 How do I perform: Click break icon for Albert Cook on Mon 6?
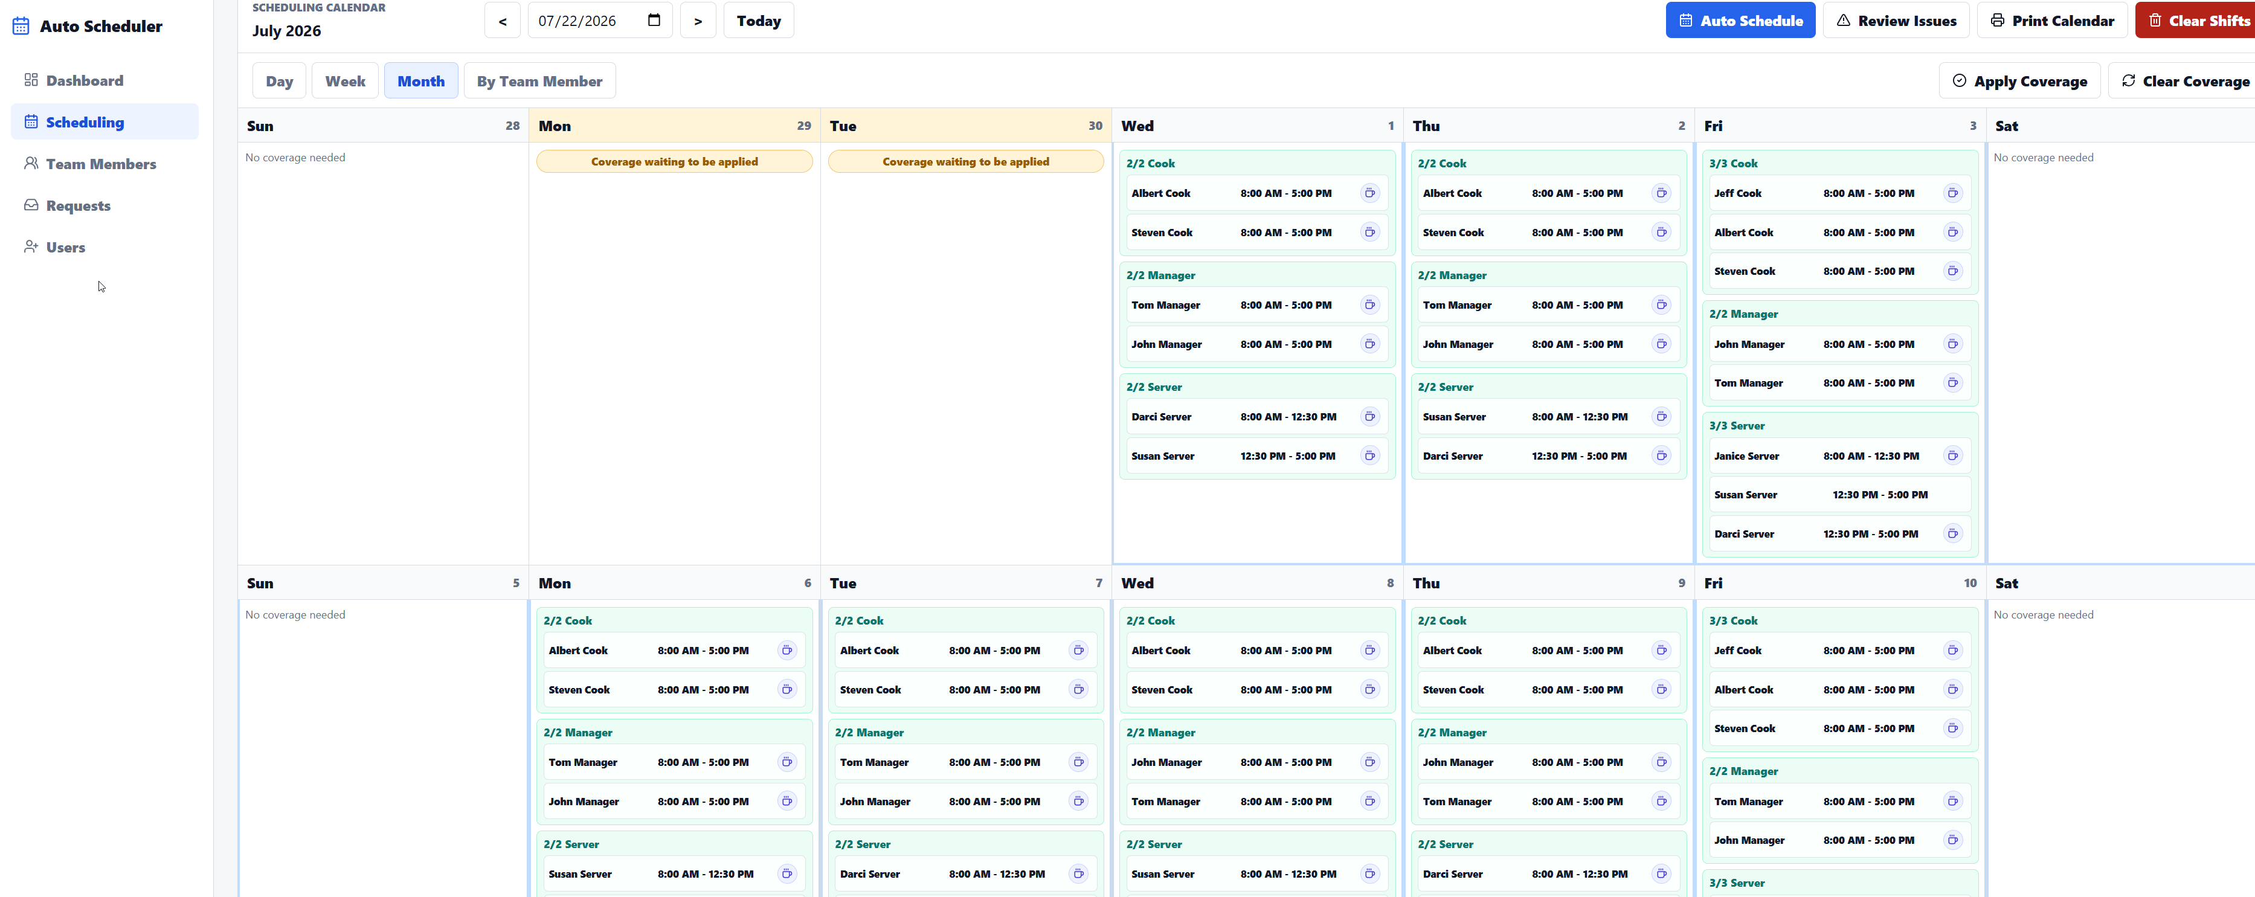pyautogui.click(x=787, y=651)
